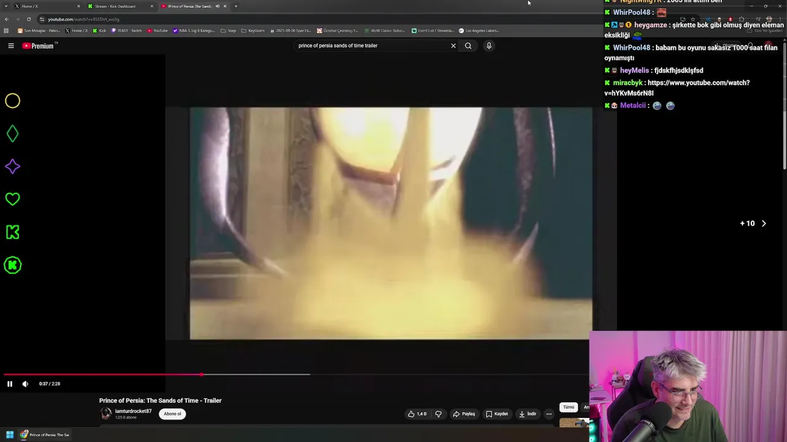Start voice search with microphone icon
The image size is (787, 442).
click(489, 45)
